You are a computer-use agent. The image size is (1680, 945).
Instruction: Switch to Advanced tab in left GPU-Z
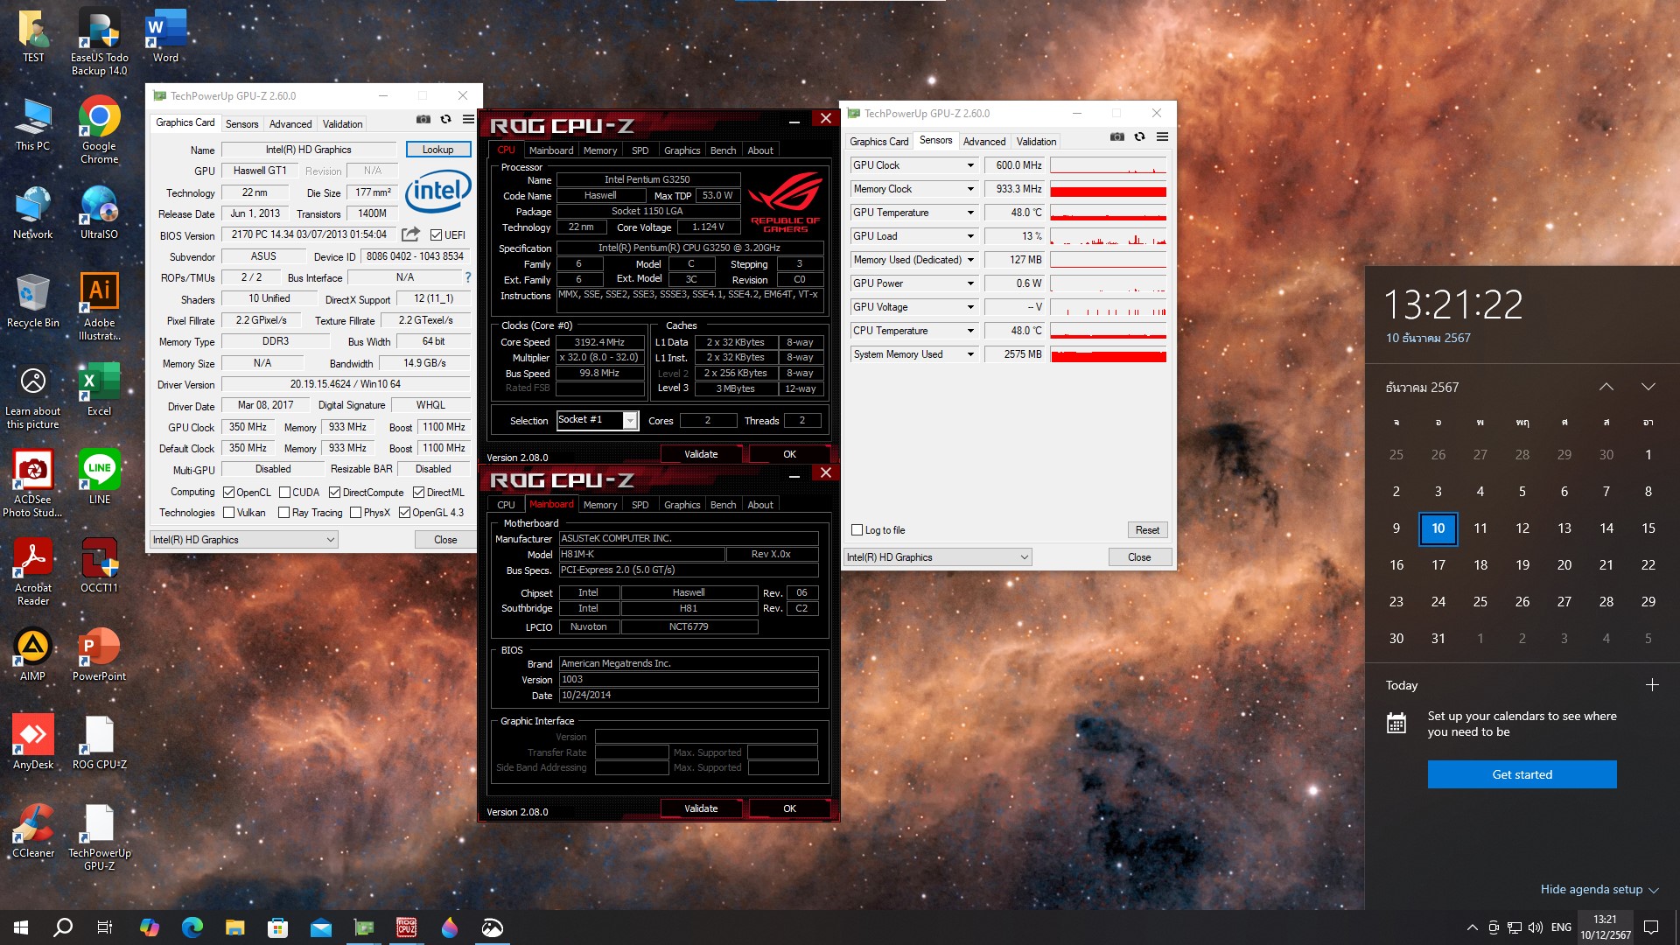(x=290, y=124)
